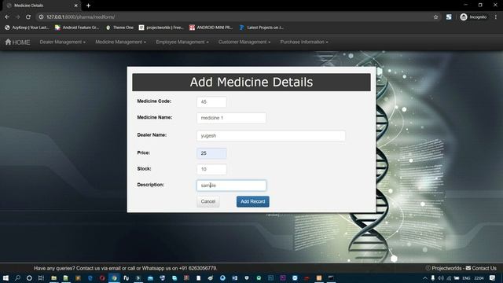Open the red Opera icon on taskbar
The image size is (503, 283).
click(102, 277)
